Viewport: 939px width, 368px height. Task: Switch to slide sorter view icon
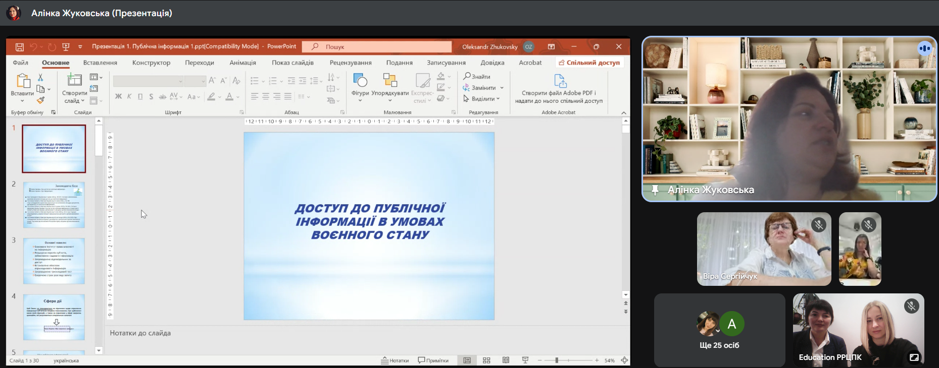[486, 360]
